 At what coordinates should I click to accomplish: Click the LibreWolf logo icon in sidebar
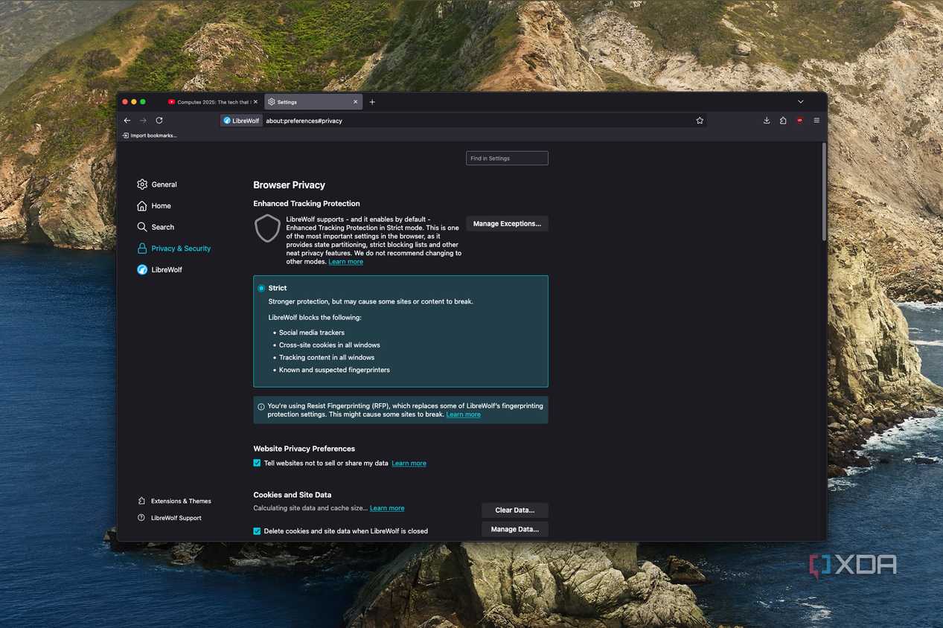[142, 270]
